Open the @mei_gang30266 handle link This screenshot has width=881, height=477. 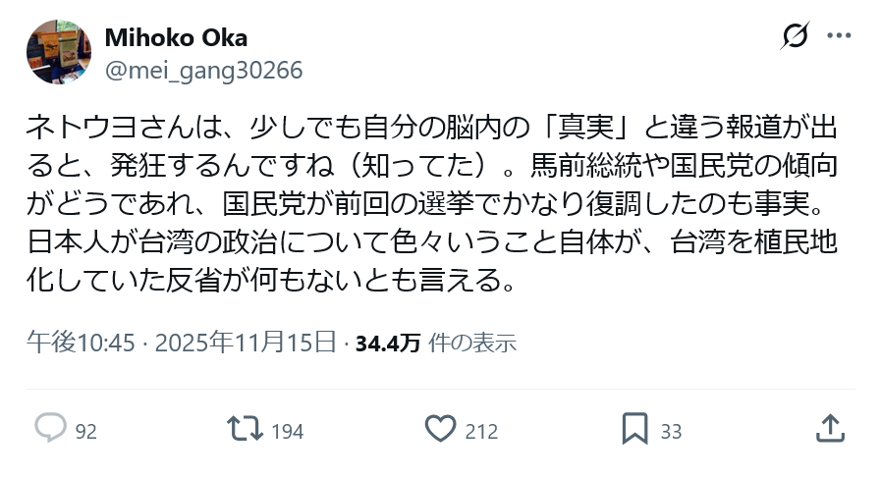203,70
